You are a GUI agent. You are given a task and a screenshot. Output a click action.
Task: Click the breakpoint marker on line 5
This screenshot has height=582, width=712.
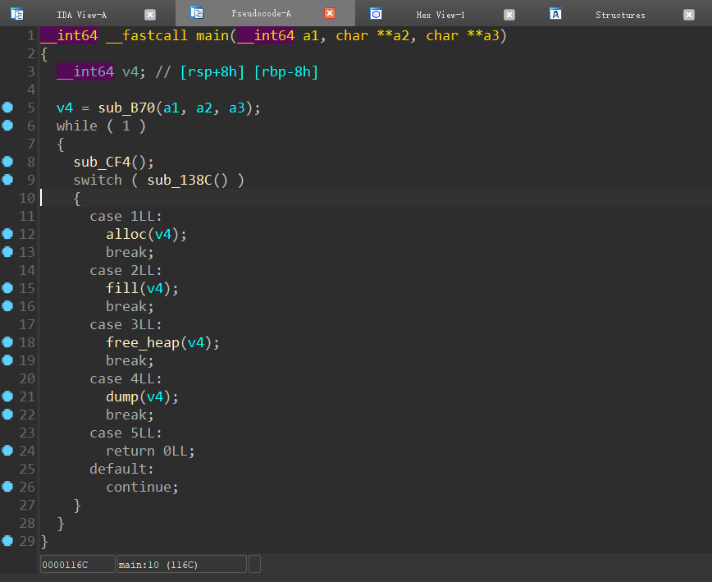(x=7, y=108)
